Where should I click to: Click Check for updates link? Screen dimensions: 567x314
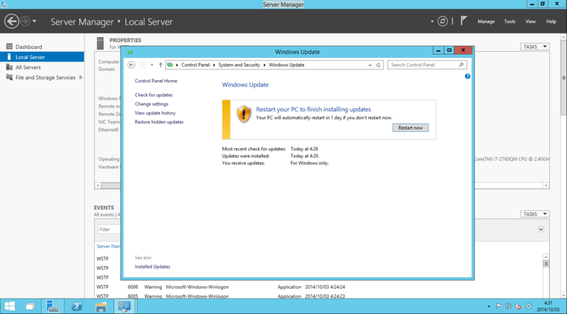pos(154,95)
